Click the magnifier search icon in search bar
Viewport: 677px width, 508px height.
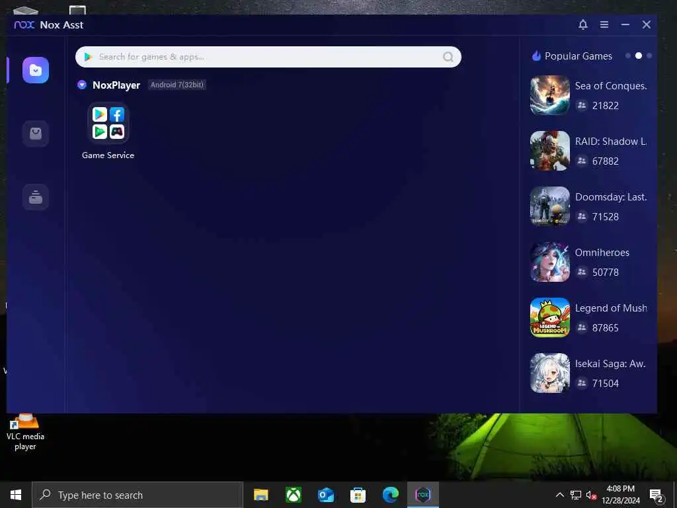pos(448,57)
